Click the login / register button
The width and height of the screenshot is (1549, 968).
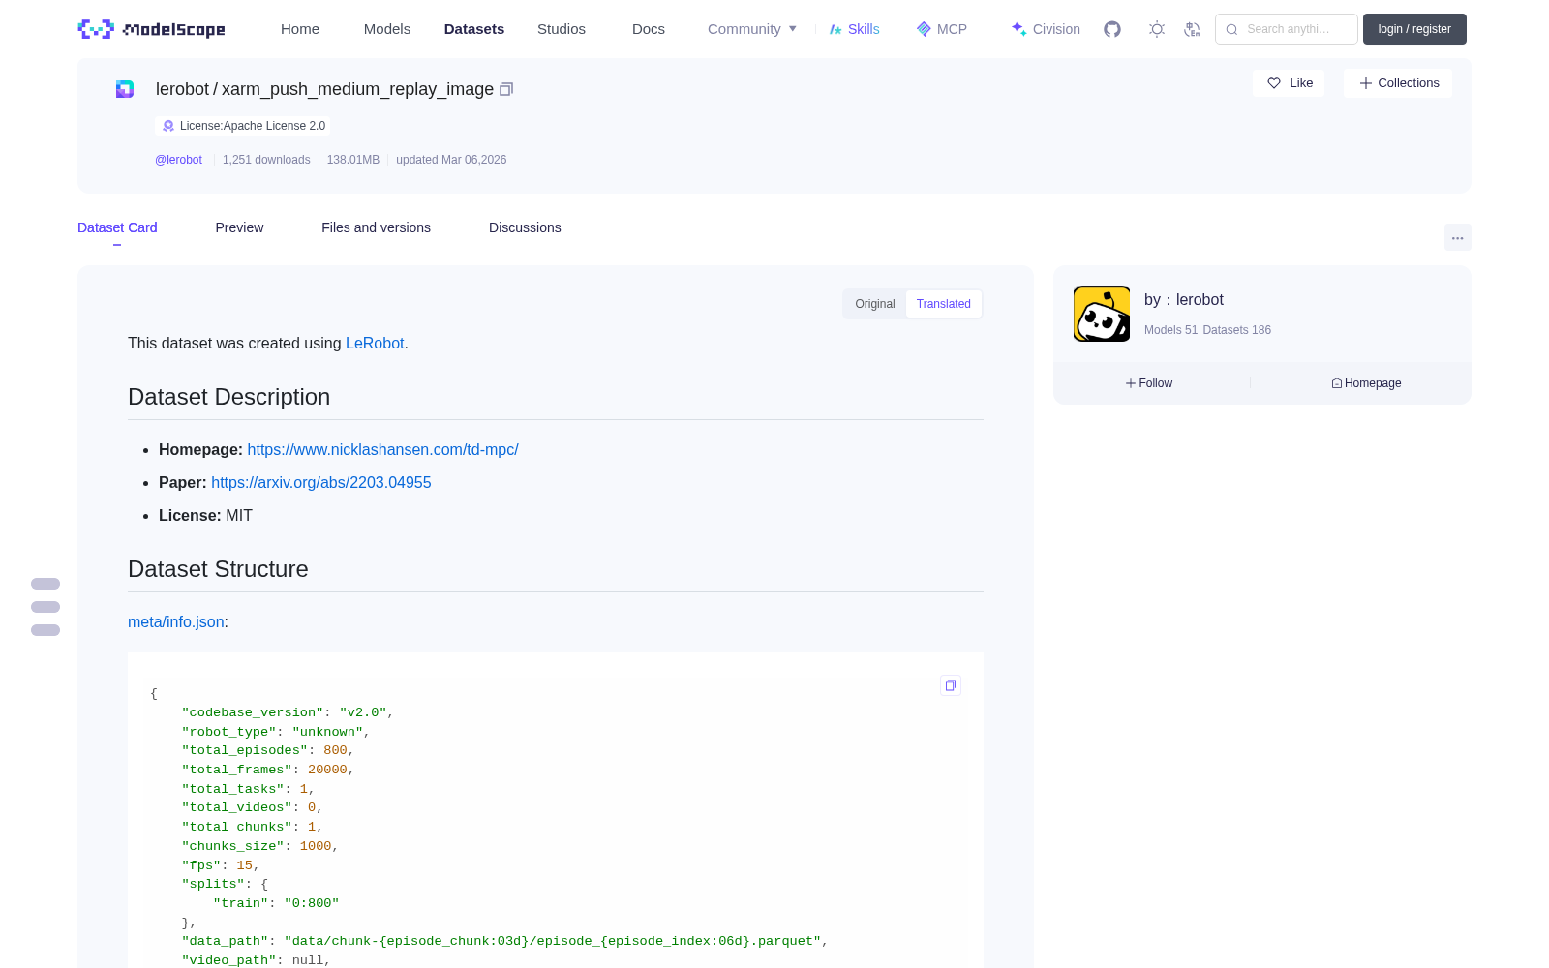click(1414, 29)
